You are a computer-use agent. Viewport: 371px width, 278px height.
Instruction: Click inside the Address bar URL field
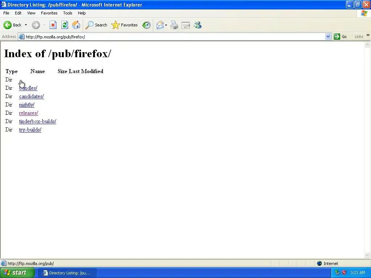coord(175,37)
